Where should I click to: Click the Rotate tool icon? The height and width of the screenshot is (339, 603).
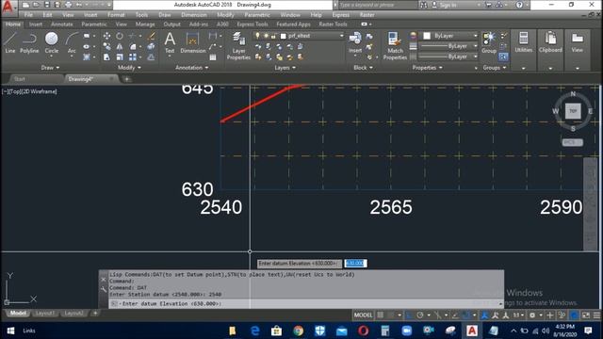120,36
